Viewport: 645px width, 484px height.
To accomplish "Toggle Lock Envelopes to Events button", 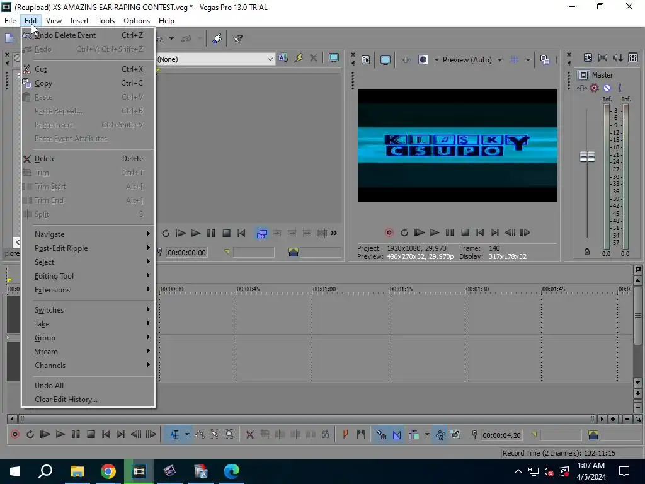I will [x=440, y=435].
